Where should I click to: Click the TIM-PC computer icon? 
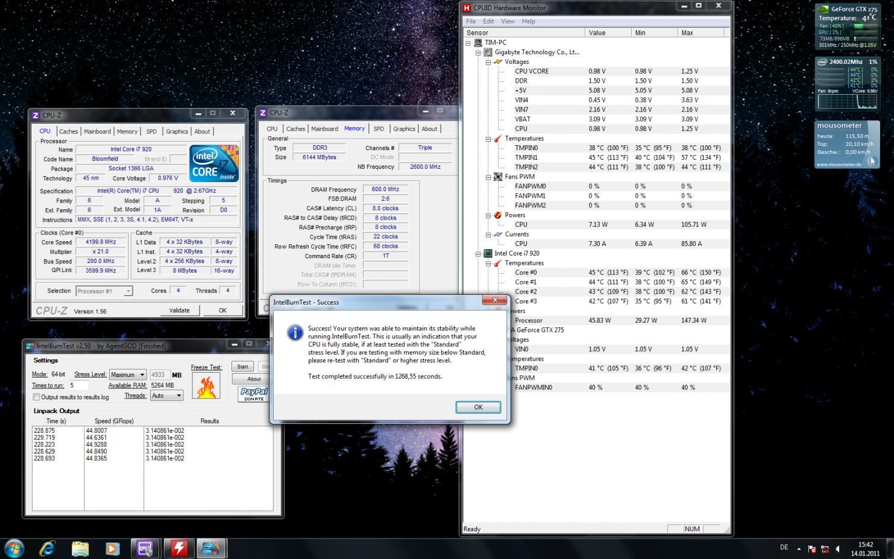[x=478, y=43]
